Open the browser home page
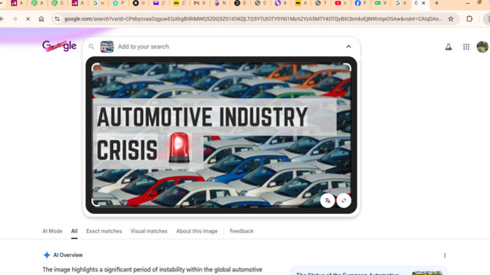Screen dimensions: 490x275 coord(42,19)
